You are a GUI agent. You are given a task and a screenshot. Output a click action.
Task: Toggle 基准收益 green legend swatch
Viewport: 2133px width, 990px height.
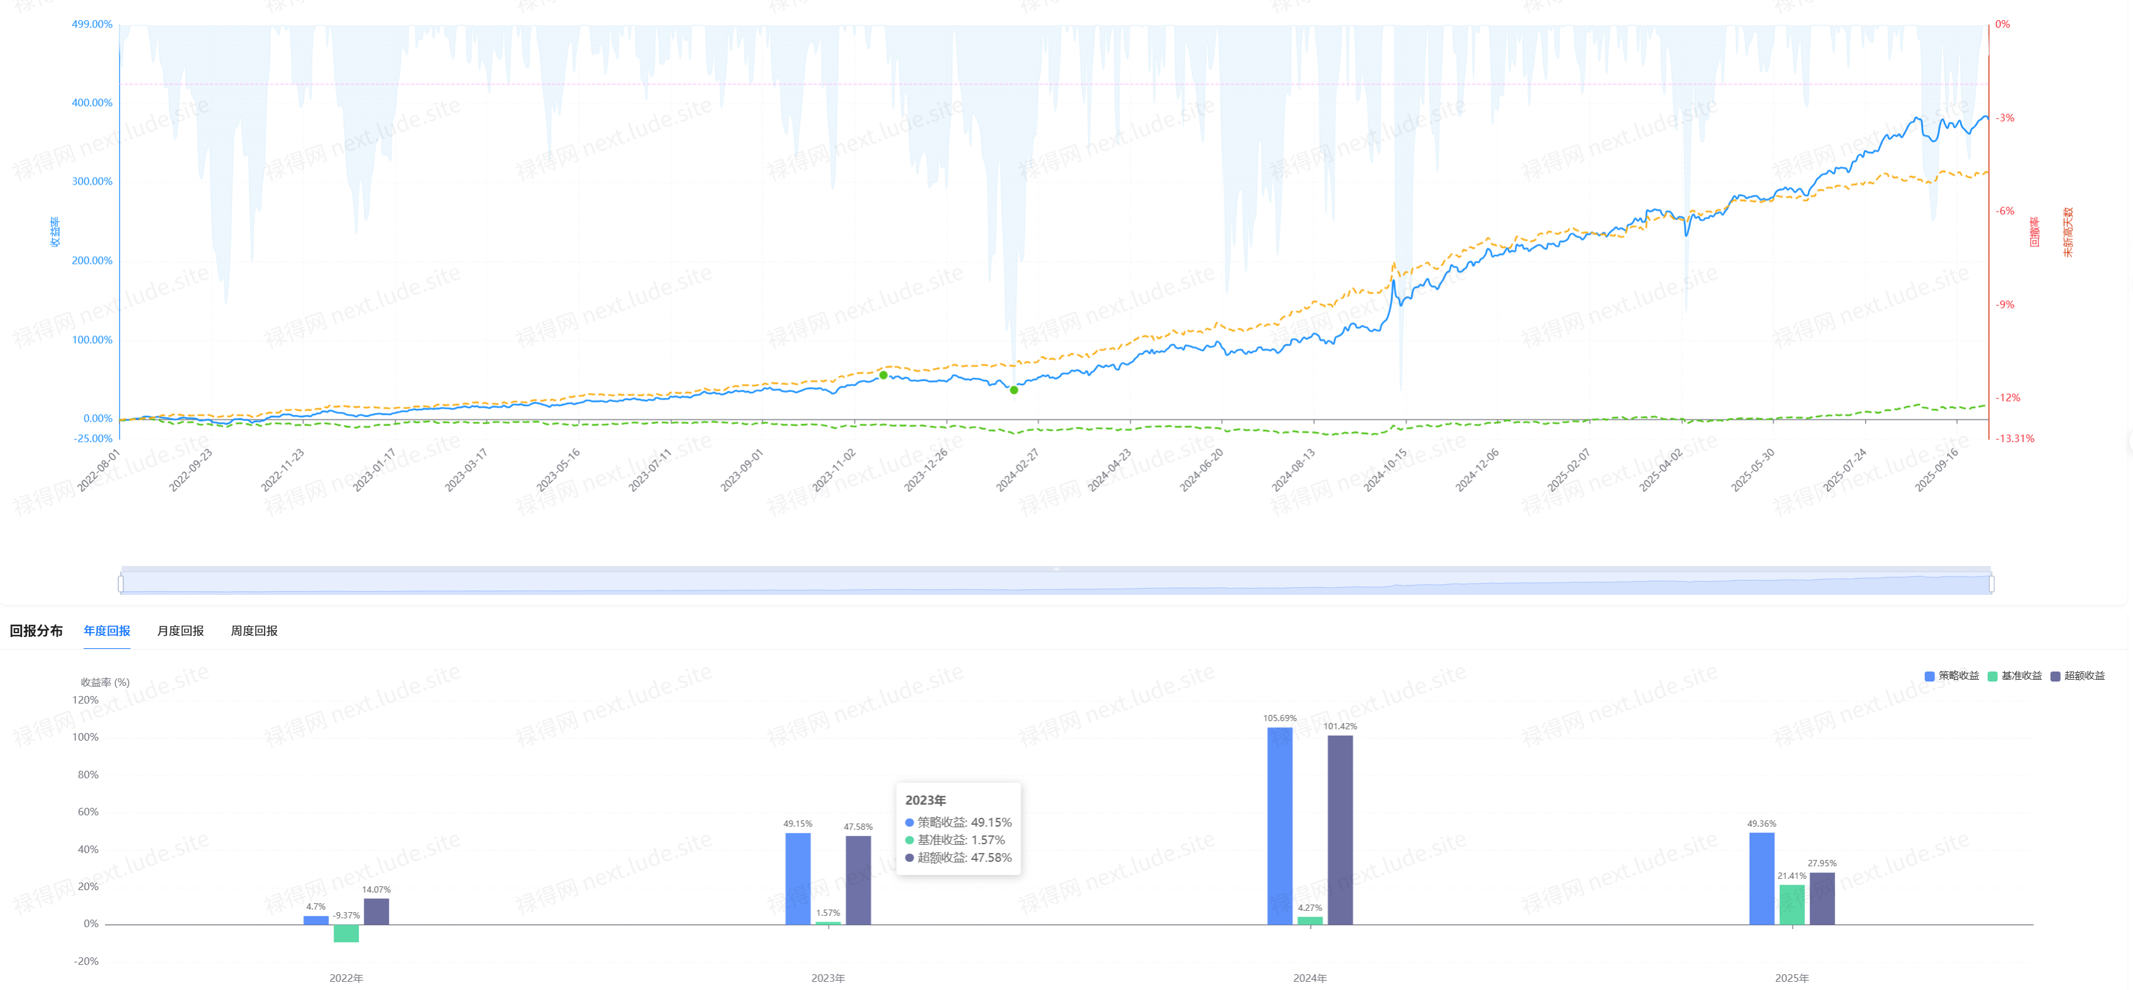1992,677
